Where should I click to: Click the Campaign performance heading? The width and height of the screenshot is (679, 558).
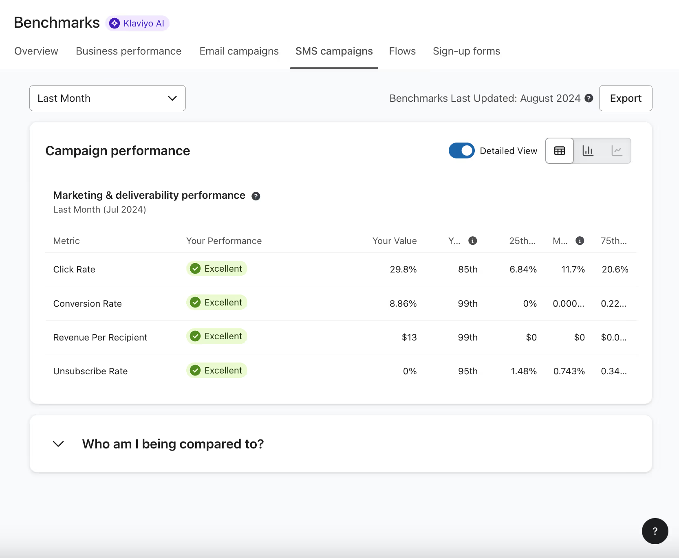click(x=118, y=151)
